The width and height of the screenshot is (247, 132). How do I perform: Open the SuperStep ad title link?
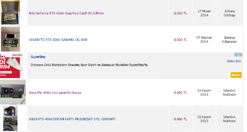(x=38, y=57)
